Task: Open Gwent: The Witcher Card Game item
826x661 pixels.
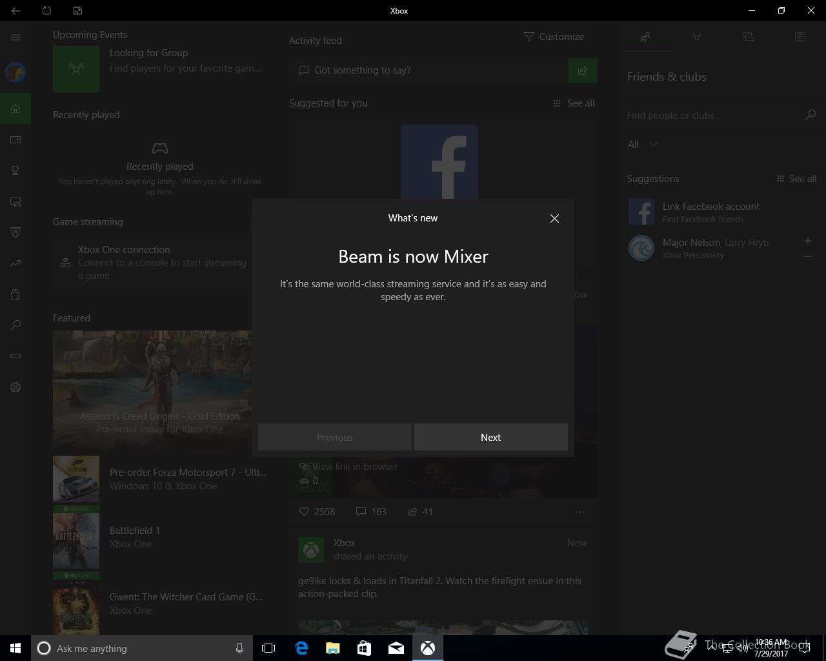Action: [160, 604]
